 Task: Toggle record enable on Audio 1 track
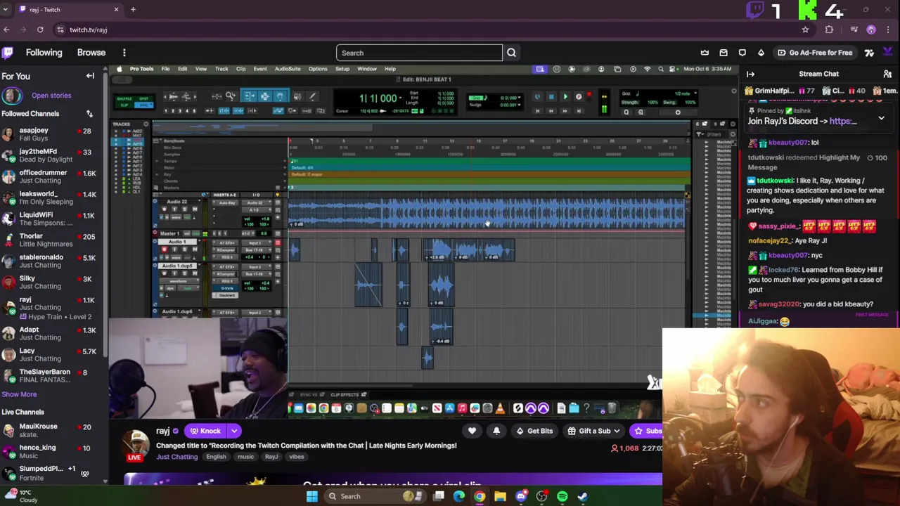coord(165,249)
